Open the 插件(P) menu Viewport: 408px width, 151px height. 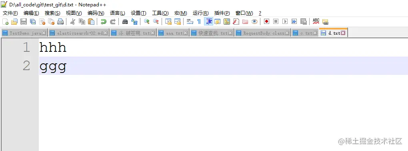(x=222, y=13)
